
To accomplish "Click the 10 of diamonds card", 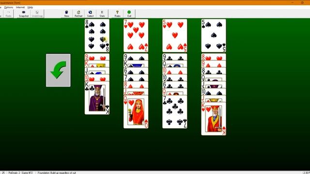I will 174,71.
